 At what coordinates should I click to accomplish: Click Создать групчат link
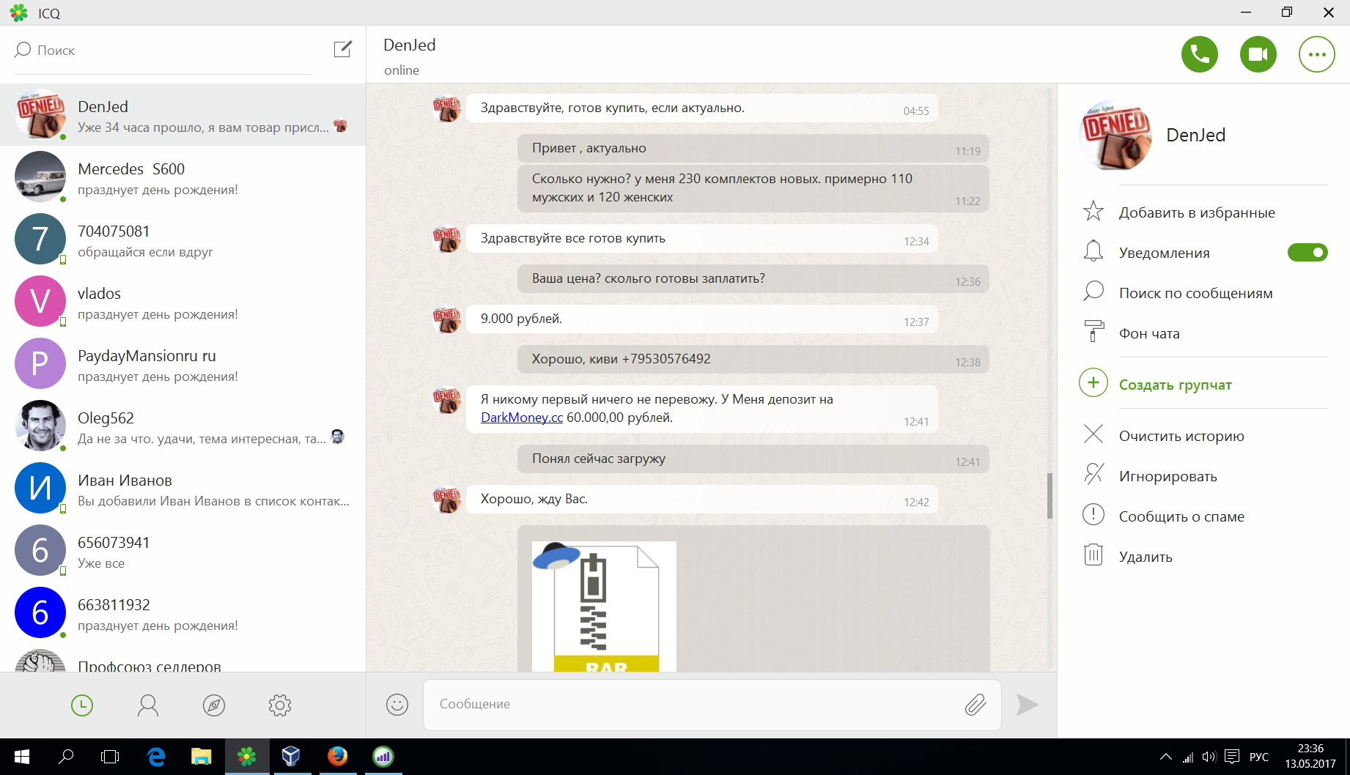(x=1175, y=385)
